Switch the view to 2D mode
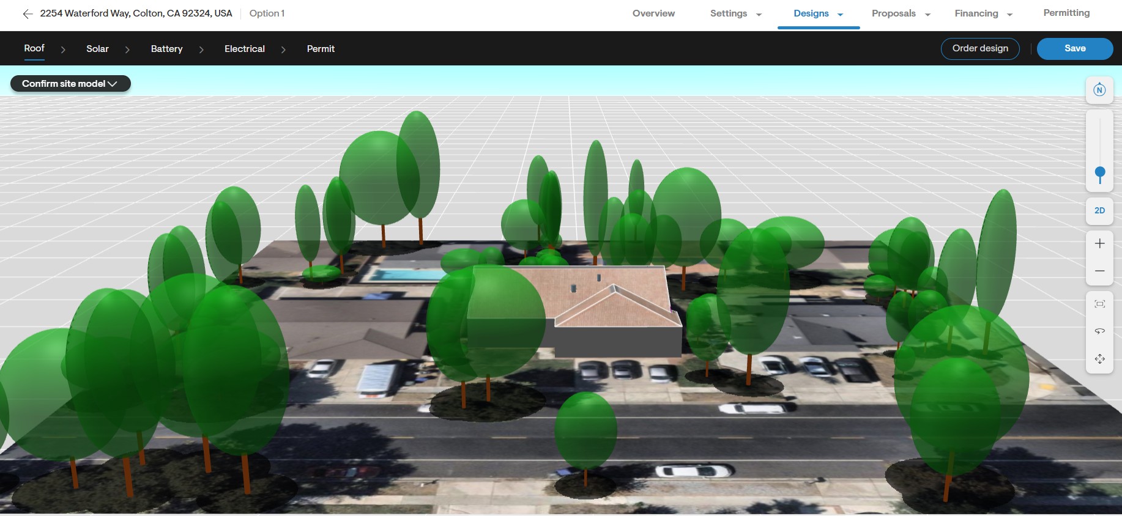 click(1099, 210)
